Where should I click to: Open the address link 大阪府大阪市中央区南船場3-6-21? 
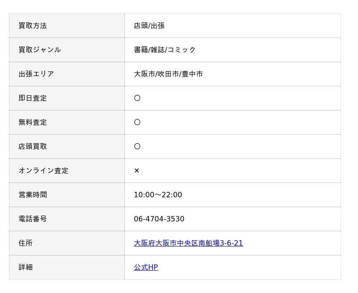pos(188,243)
